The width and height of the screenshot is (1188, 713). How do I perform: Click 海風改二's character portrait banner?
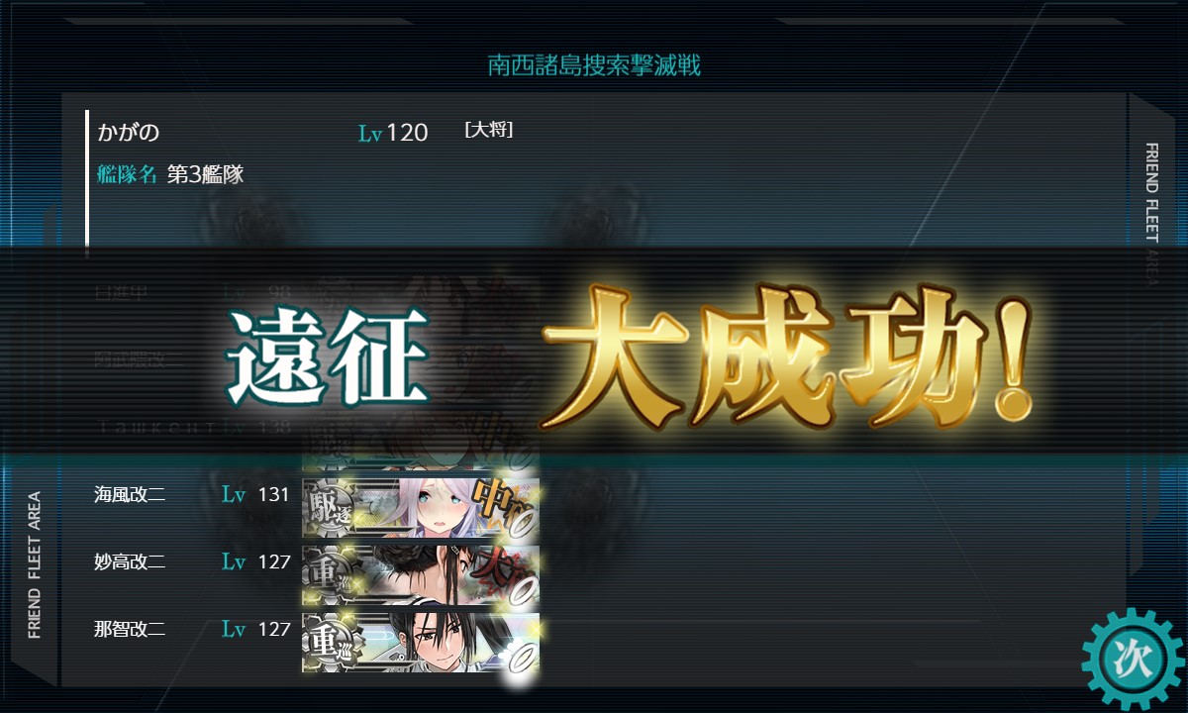421,507
